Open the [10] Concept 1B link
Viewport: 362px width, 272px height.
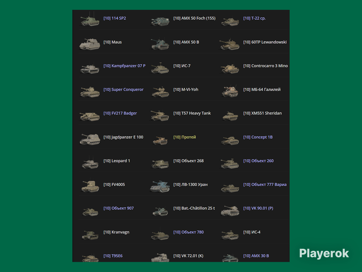(258, 137)
